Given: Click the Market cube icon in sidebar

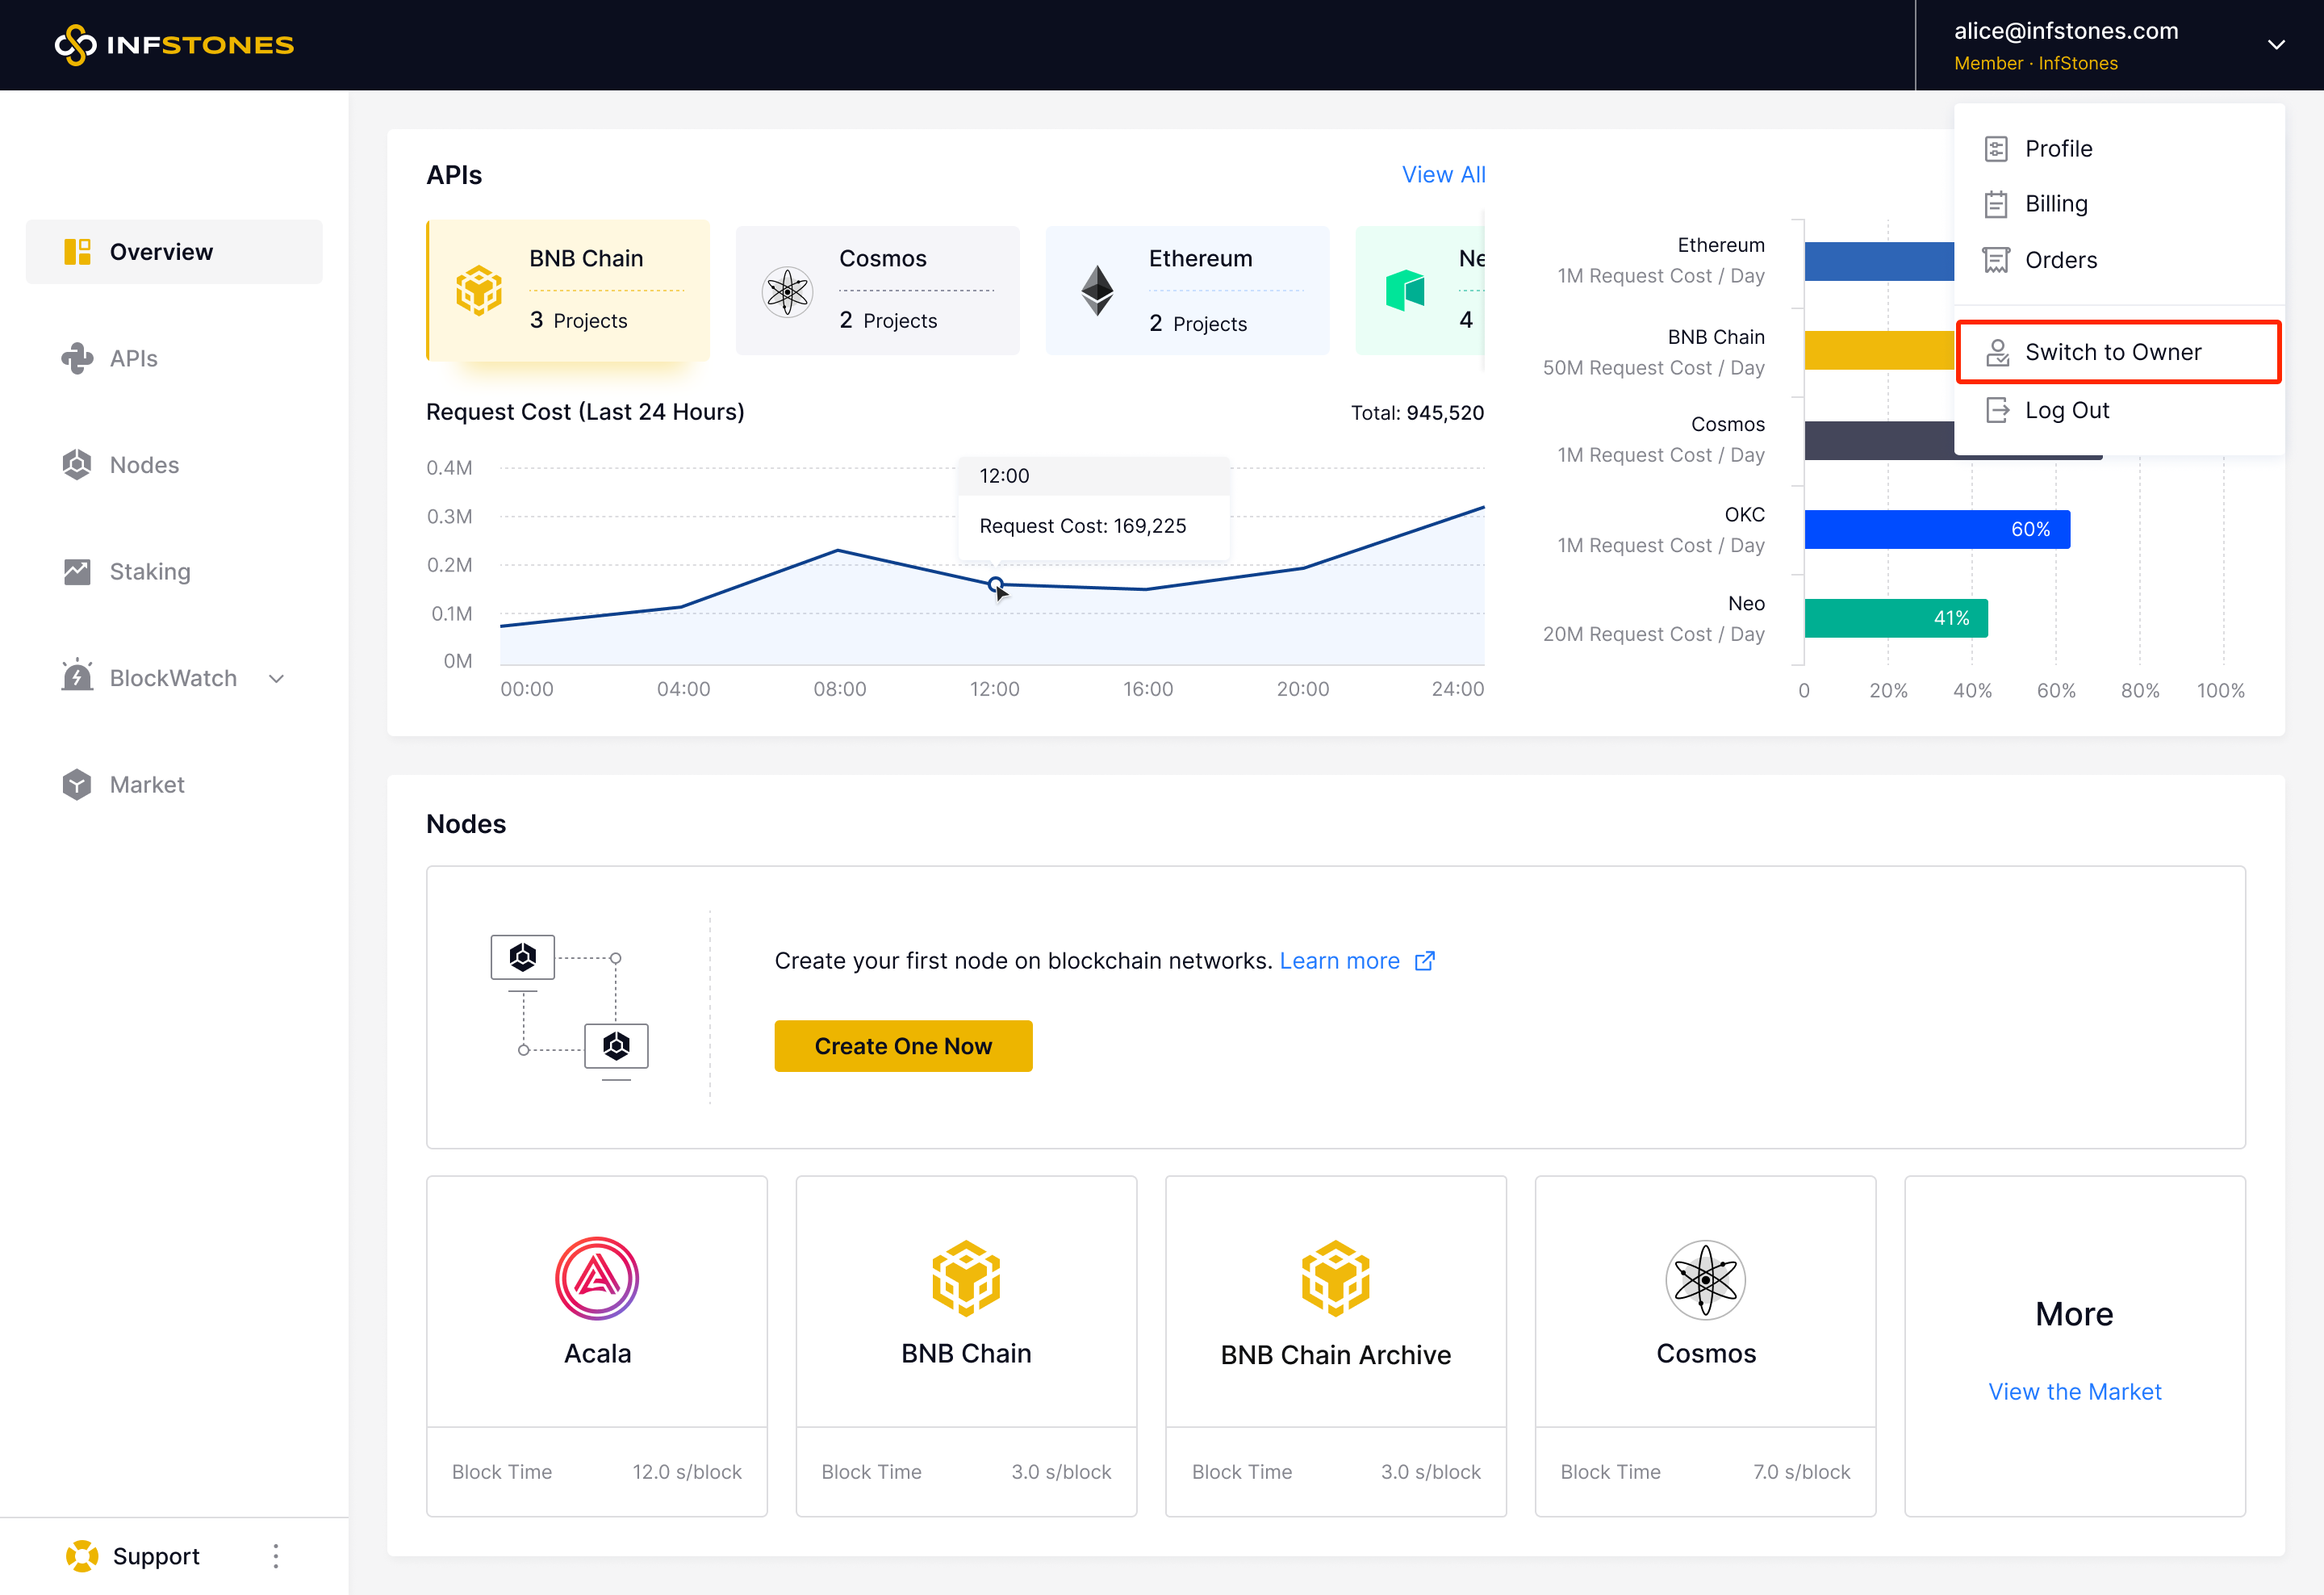Looking at the screenshot, I should click(x=77, y=785).
